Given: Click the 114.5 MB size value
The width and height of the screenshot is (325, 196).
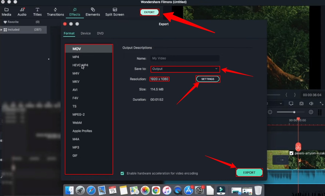Looking at the screenshot, I should pos(157,89).
